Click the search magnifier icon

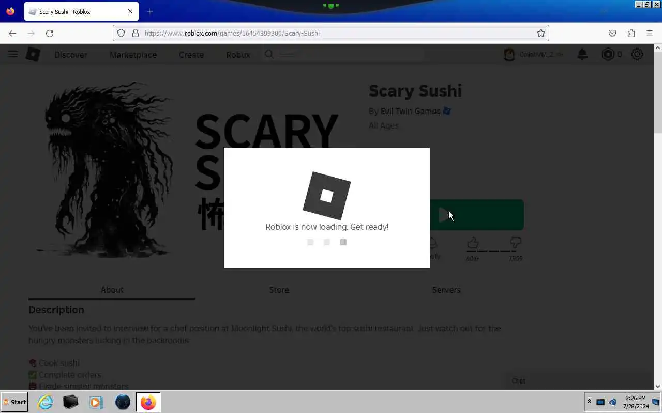(x=269, y=54)
